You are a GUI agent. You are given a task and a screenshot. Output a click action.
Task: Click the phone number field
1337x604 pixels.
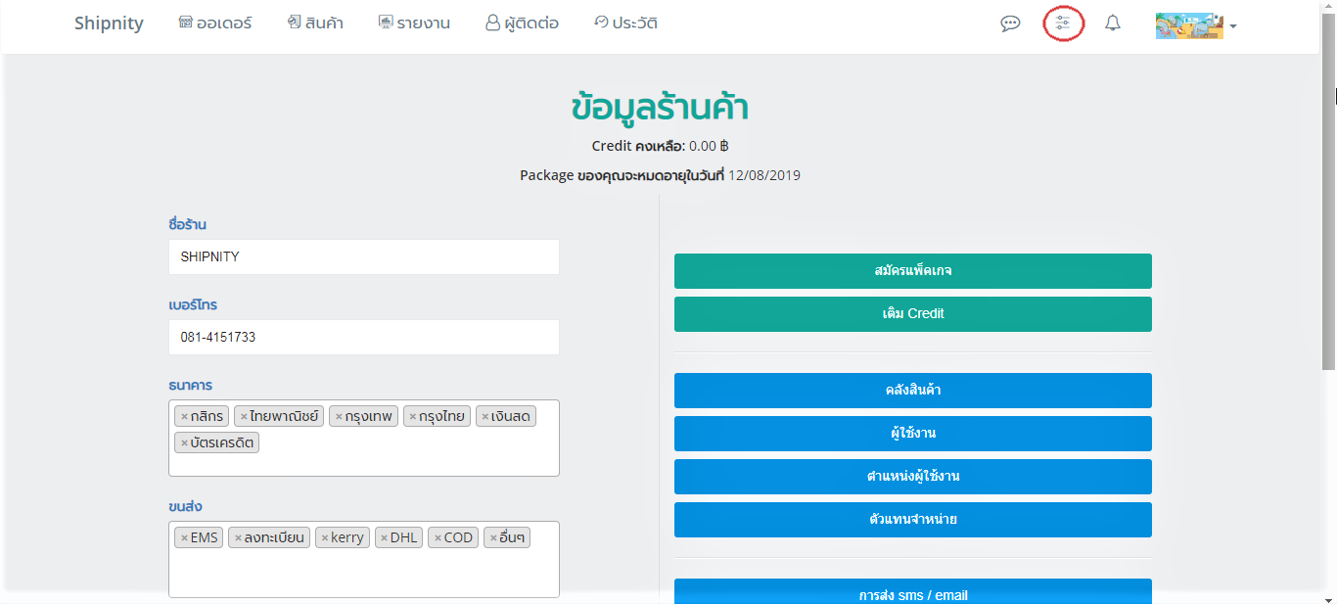coord(364,338)
